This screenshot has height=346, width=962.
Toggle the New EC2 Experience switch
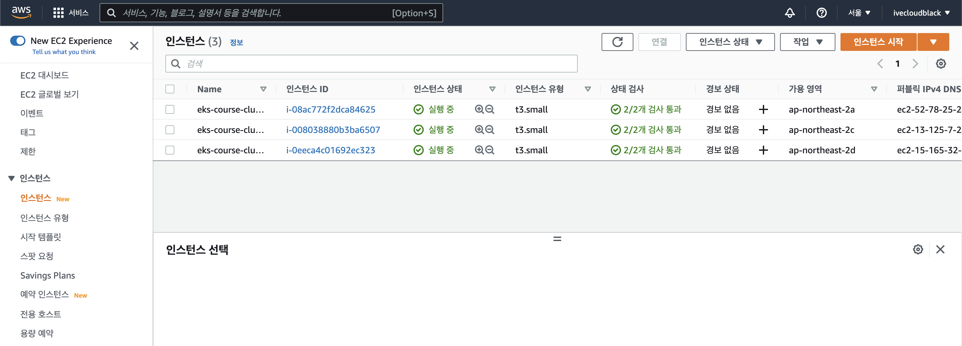click(x=18, y=41)
